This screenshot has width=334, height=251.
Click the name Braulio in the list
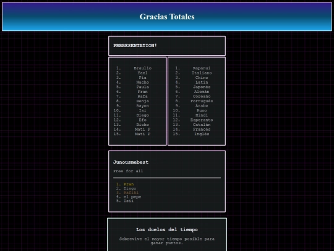point(142,68)
